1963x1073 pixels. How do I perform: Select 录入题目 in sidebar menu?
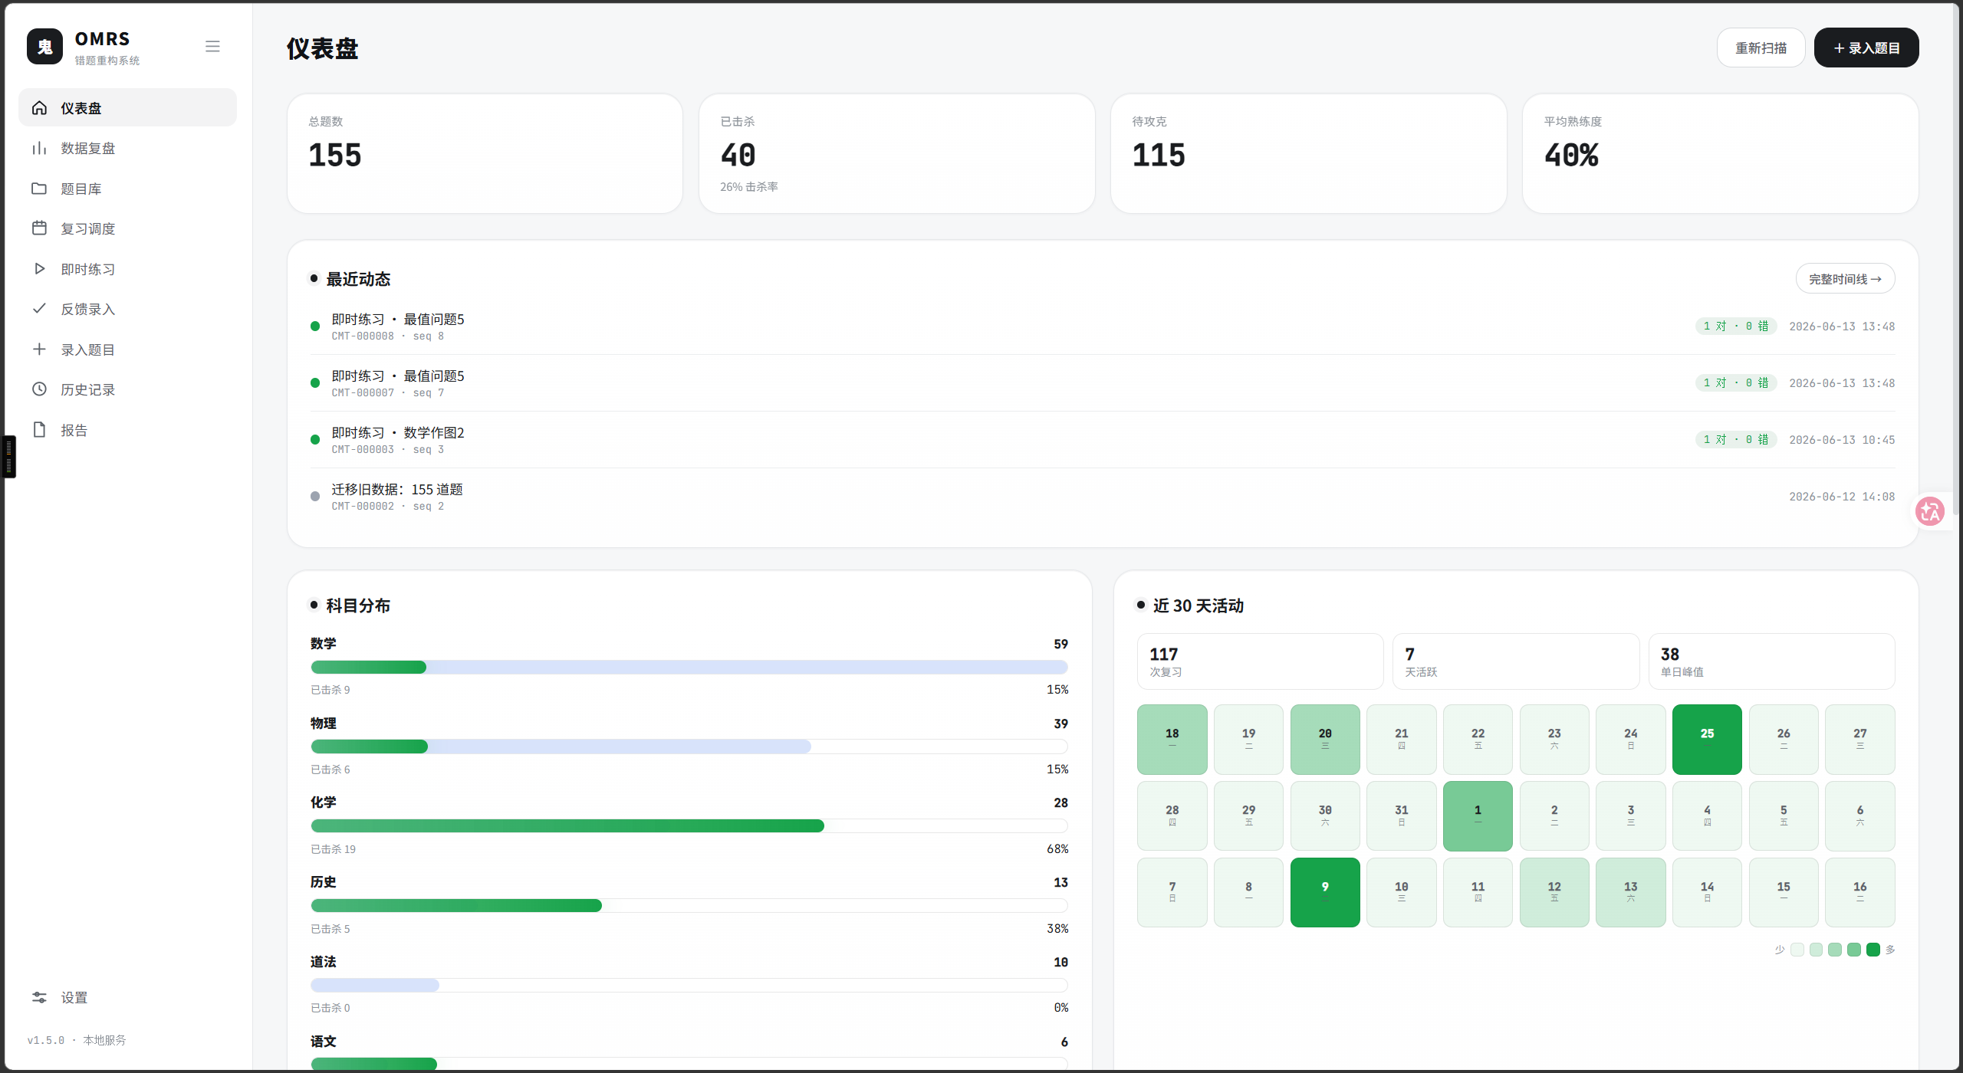[127, 349]
